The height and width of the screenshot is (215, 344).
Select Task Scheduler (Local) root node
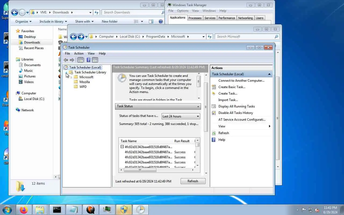point(85,67)
